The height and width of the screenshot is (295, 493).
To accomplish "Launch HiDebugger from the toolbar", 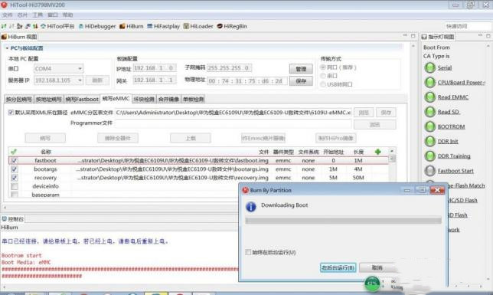I will click(97, 26).
